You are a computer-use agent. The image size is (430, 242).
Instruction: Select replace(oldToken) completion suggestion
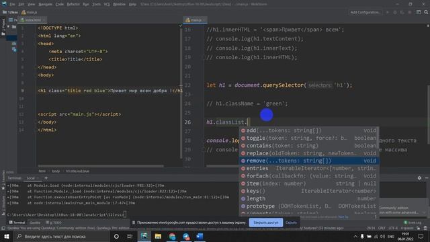point(309,153)
